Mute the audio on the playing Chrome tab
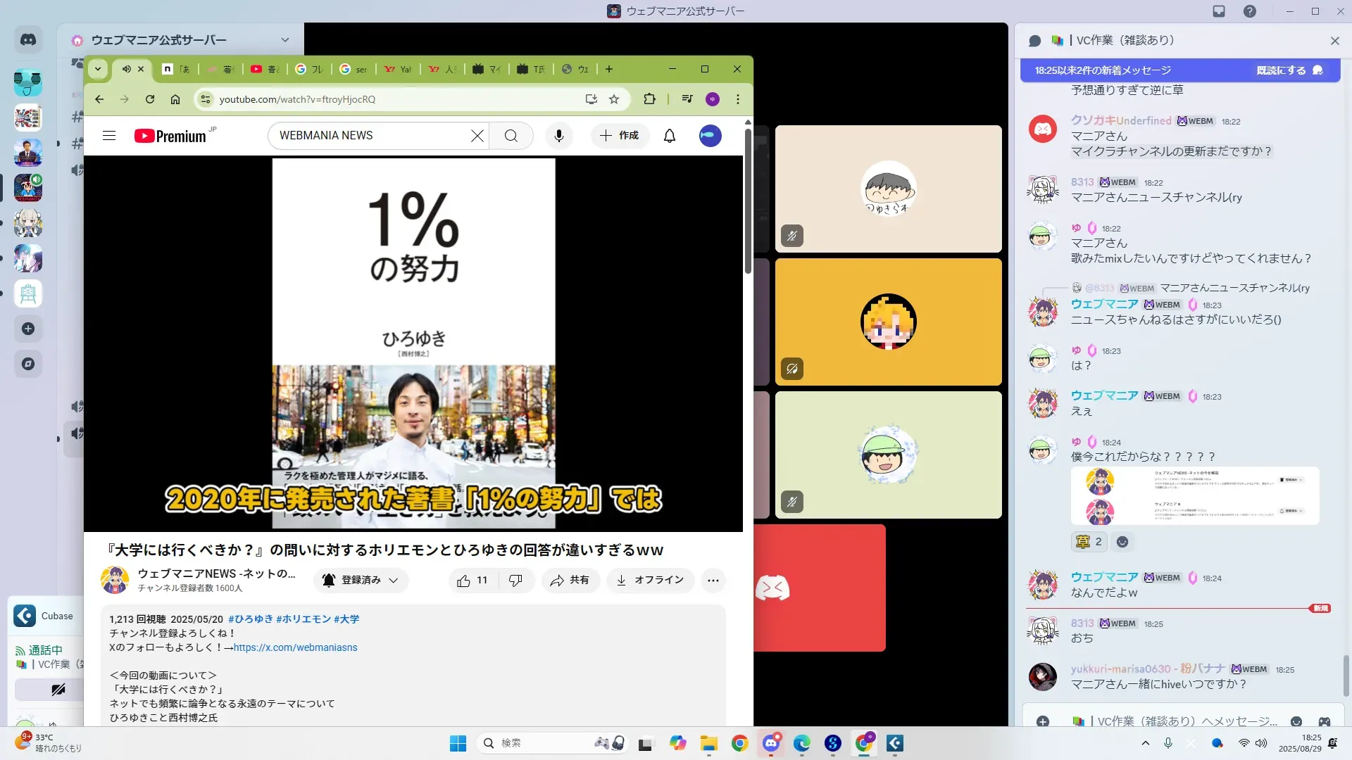The width and height of the screenshot is (1352, 760). pos(126,69)
